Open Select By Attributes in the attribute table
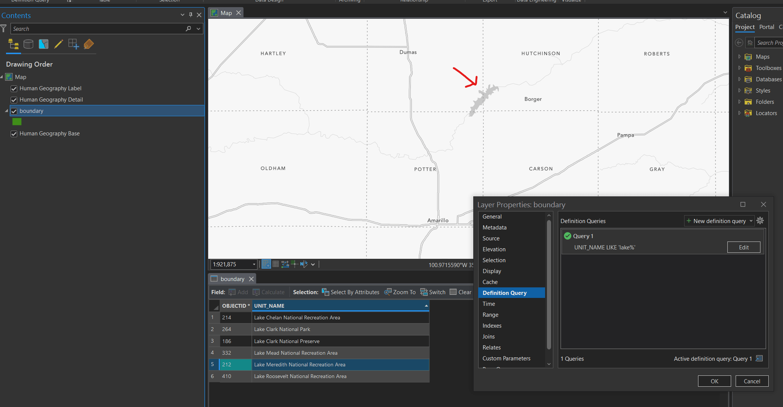 tap(350, 292)
